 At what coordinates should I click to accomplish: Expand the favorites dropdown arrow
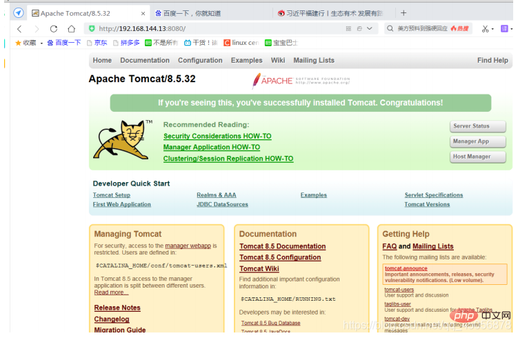click(x=41, y=43)
